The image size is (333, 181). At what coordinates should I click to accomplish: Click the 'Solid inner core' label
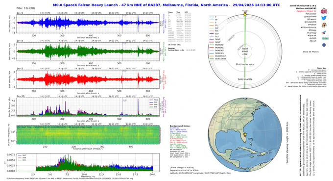[x=245, y=51]
